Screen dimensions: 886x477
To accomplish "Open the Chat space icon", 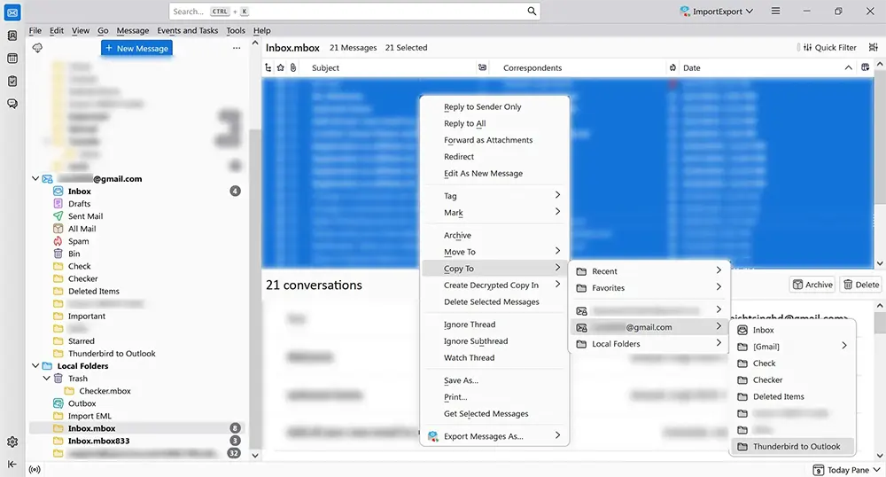I will [x=12, y=104].
